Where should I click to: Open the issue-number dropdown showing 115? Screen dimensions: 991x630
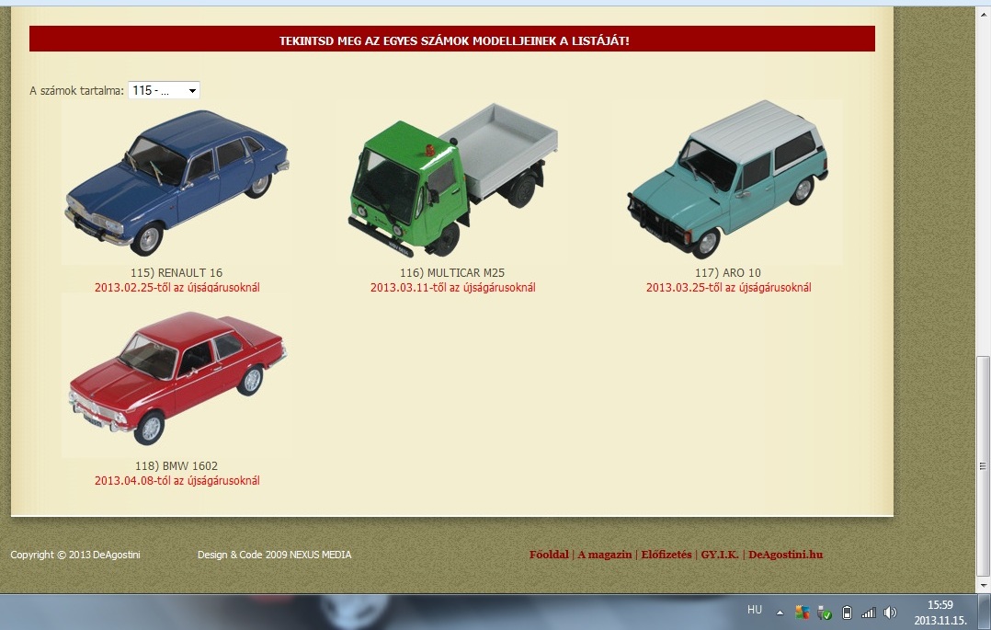pyautogui.click(x=164, y=90)
